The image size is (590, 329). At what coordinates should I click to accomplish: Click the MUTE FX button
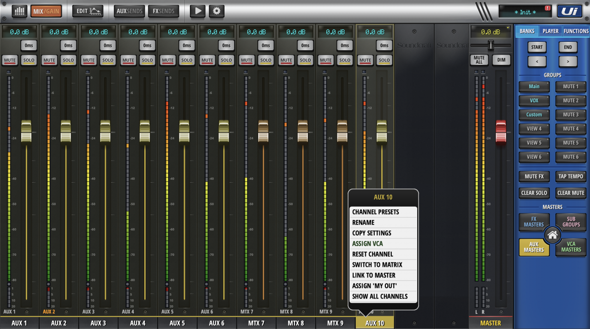pyautogui.click(x=534, y=177)
